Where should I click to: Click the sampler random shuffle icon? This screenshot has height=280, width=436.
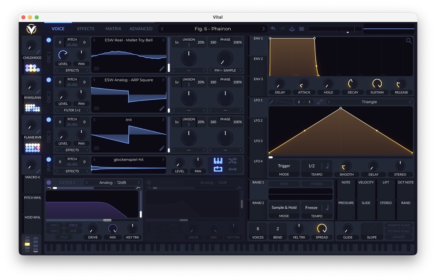(233, 161)
